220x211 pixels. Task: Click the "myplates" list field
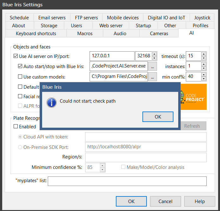tap(127, 181)
